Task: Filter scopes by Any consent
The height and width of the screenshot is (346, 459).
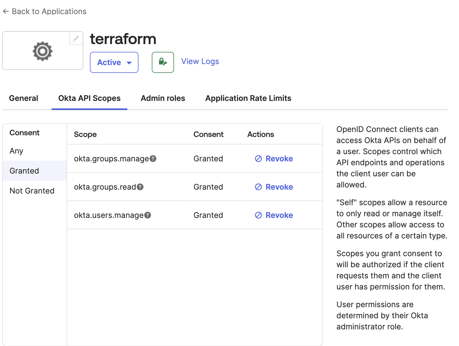Action: [x=35, y=151]
